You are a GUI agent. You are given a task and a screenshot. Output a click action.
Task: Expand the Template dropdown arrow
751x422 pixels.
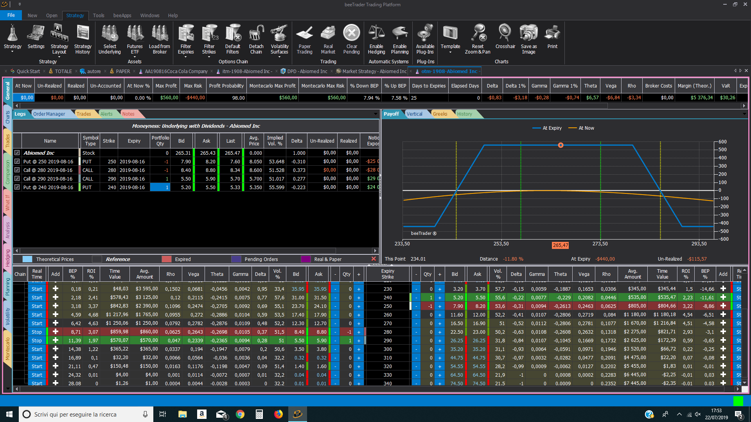(x=450, y=52)
